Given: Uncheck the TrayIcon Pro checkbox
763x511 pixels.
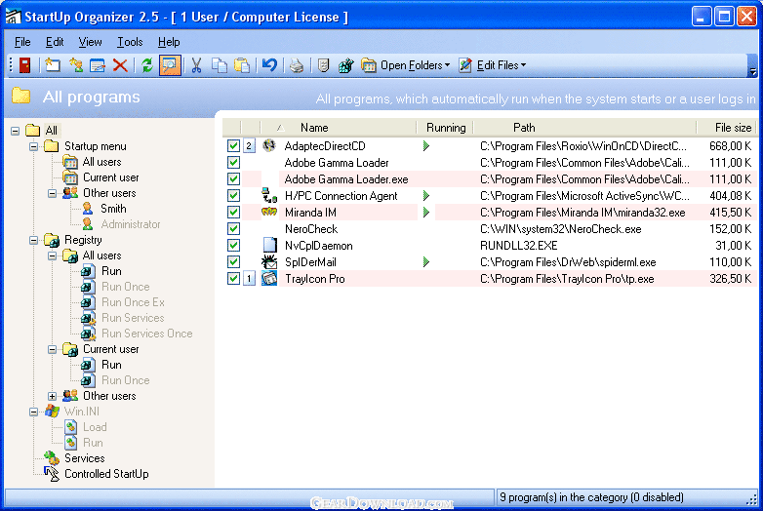Looking at the screenshot, I should pos(233,279).
